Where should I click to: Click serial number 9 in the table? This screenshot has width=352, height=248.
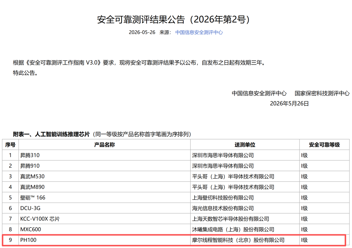coord(10,240)
